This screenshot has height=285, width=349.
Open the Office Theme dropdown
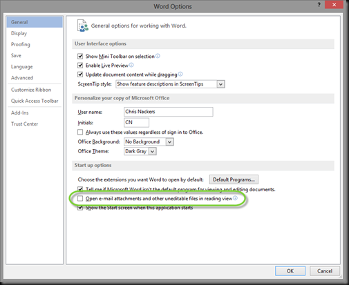[x=153, y=151]
